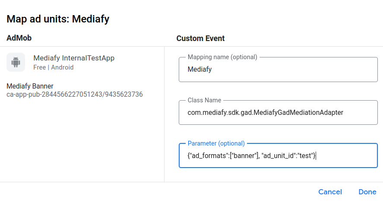Place cursor after the closing brace in Parameter

pyautogui.click(x=317, y=155)
